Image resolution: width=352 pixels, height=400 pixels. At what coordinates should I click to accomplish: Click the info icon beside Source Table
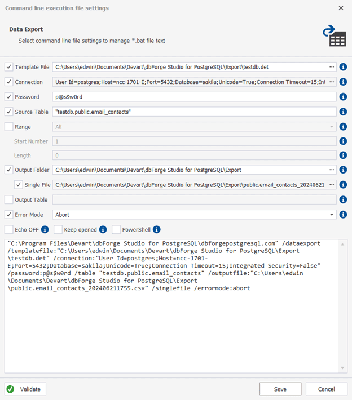[x=343, y=112]
